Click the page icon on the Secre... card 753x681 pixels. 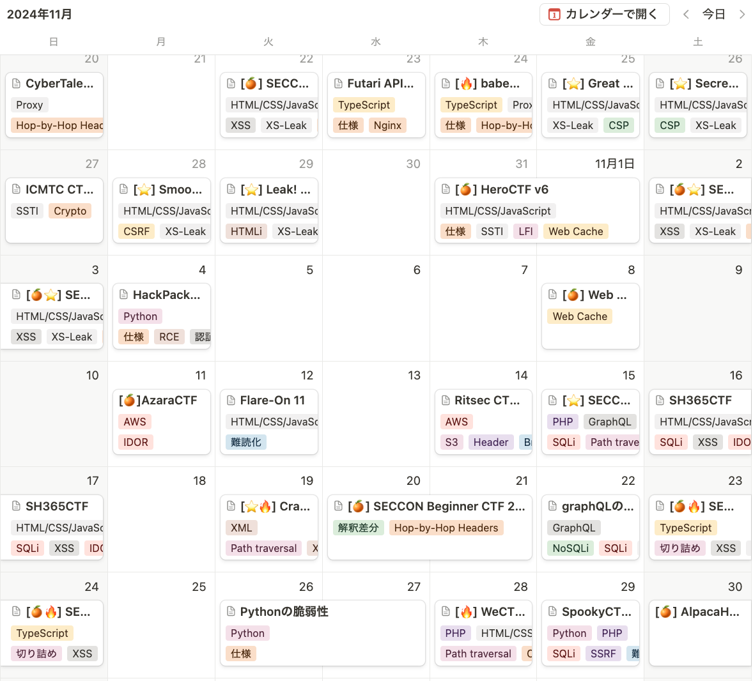pos(660,84)
